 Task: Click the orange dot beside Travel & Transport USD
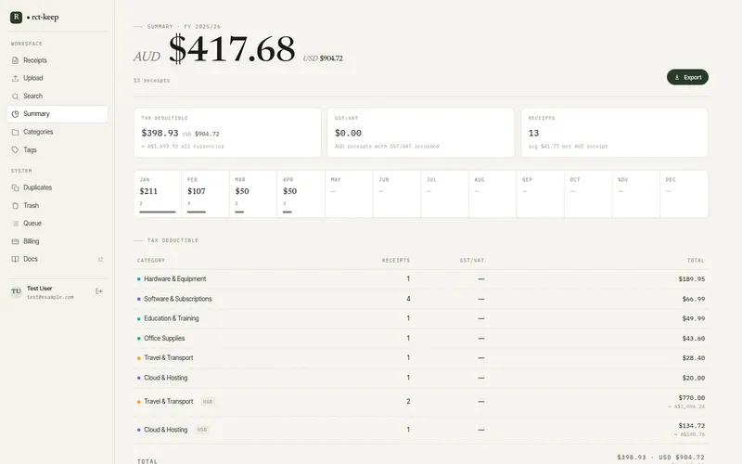[x=138, y=402]
